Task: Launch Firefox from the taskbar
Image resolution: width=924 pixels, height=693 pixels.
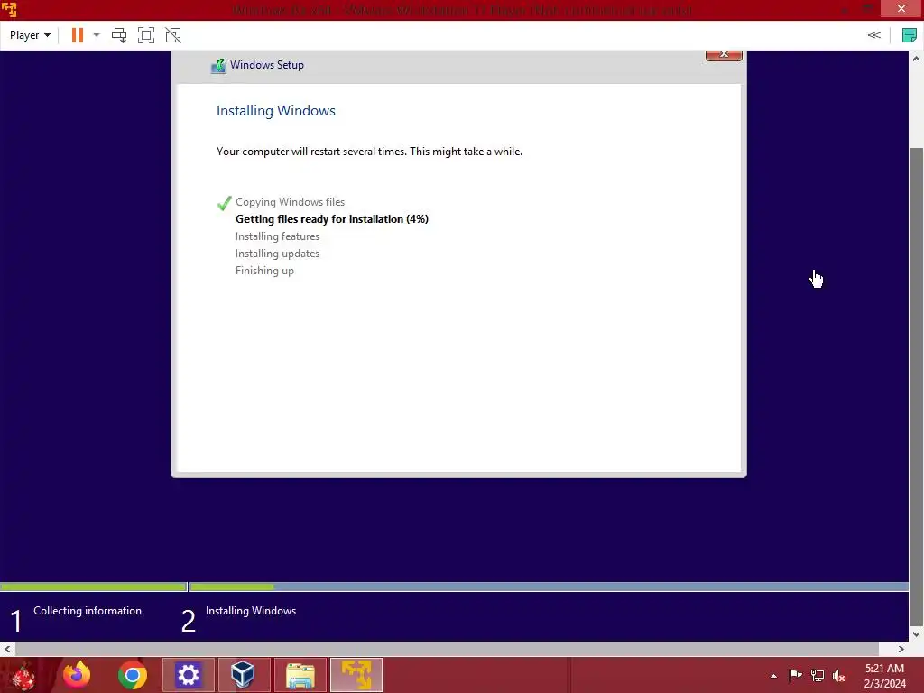Action: (77, 675)
